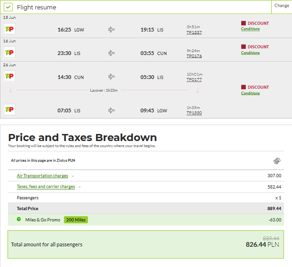Click the 10h01m flight duration
292x267 pixels.
tap(195, 74)
